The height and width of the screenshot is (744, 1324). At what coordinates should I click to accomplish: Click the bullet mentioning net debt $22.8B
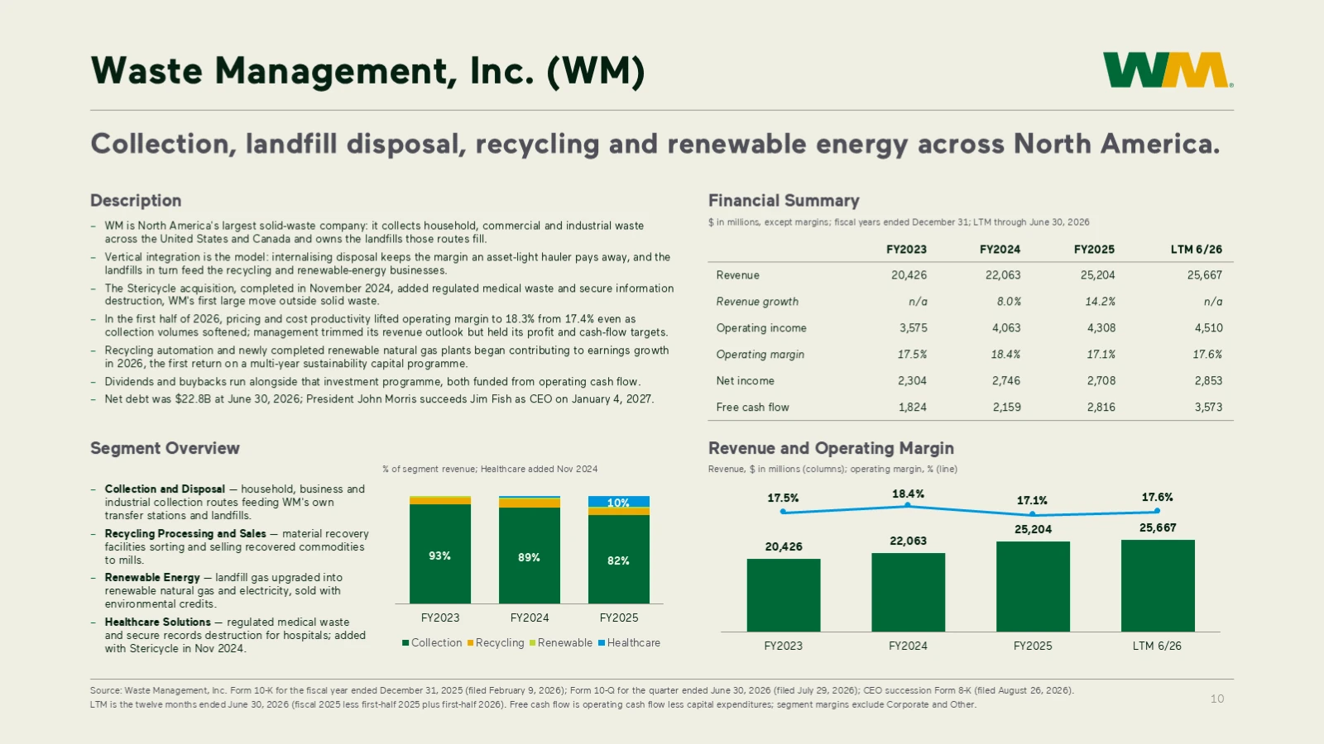379,399
